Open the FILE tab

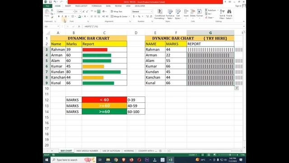point(47,6)
